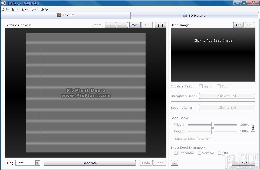Open the Tiling dropdown

(x=28, y=163)
